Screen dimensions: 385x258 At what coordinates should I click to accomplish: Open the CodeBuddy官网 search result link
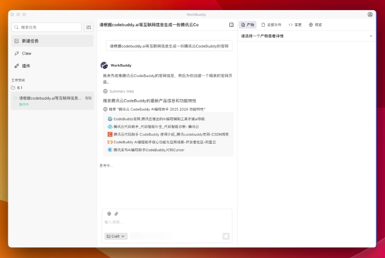[x=159, y=119]
